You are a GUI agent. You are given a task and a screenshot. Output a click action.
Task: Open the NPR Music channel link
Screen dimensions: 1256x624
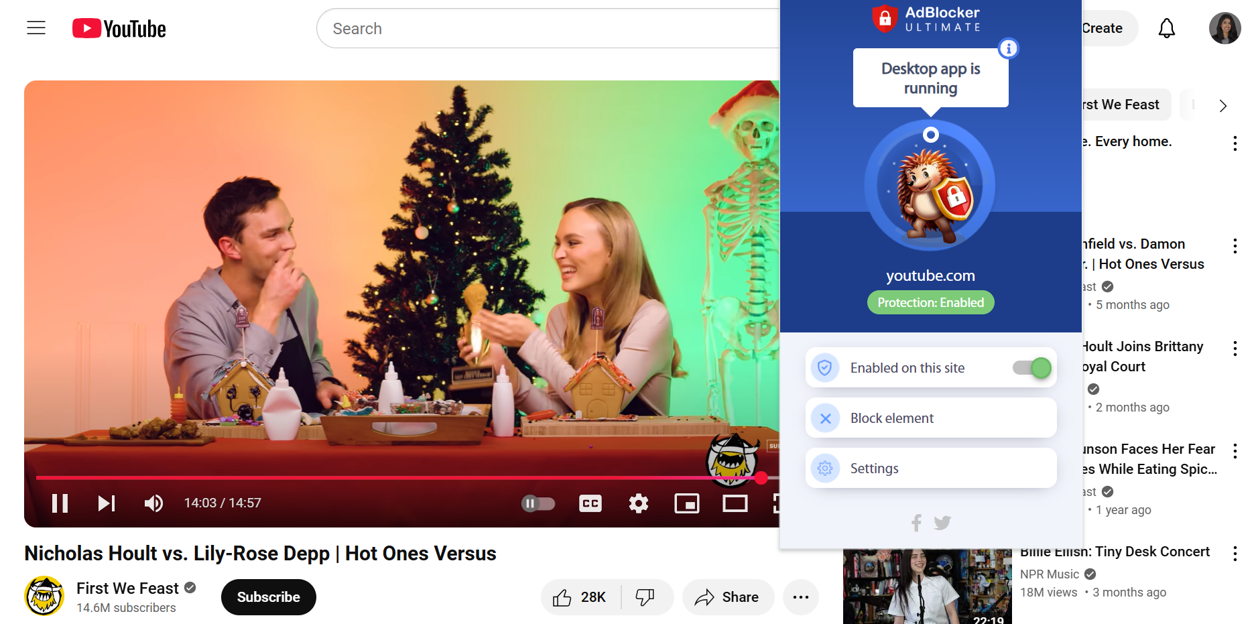[x=1050, y=574]
